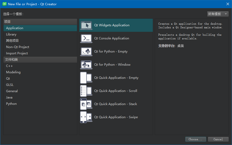Viewport: 232px width, 145px height.
Task: Click the Cancel button
Action: [x=218, y=139]
